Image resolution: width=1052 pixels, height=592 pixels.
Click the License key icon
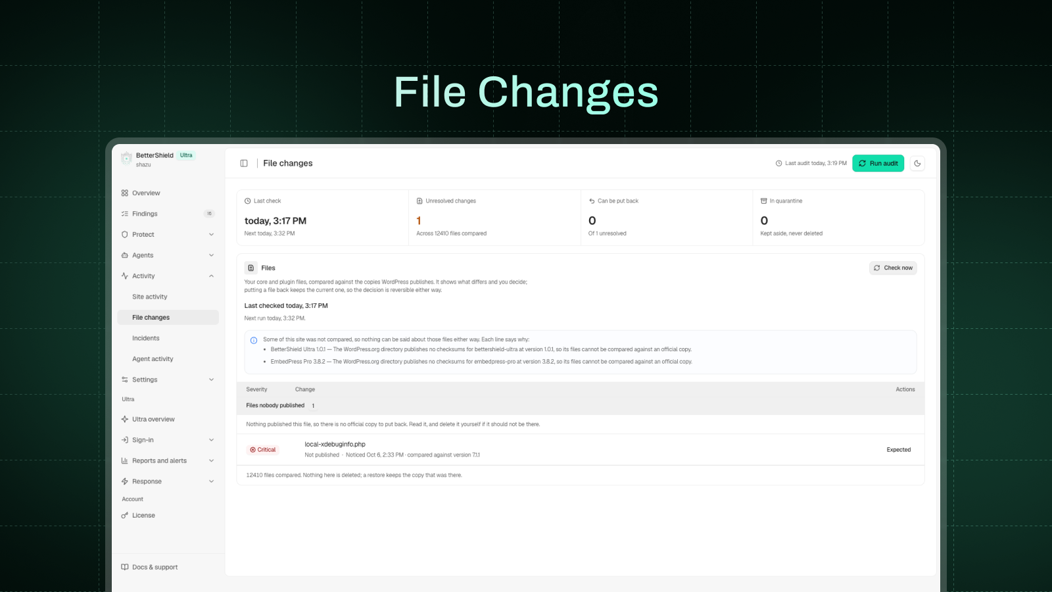[125, 516]
